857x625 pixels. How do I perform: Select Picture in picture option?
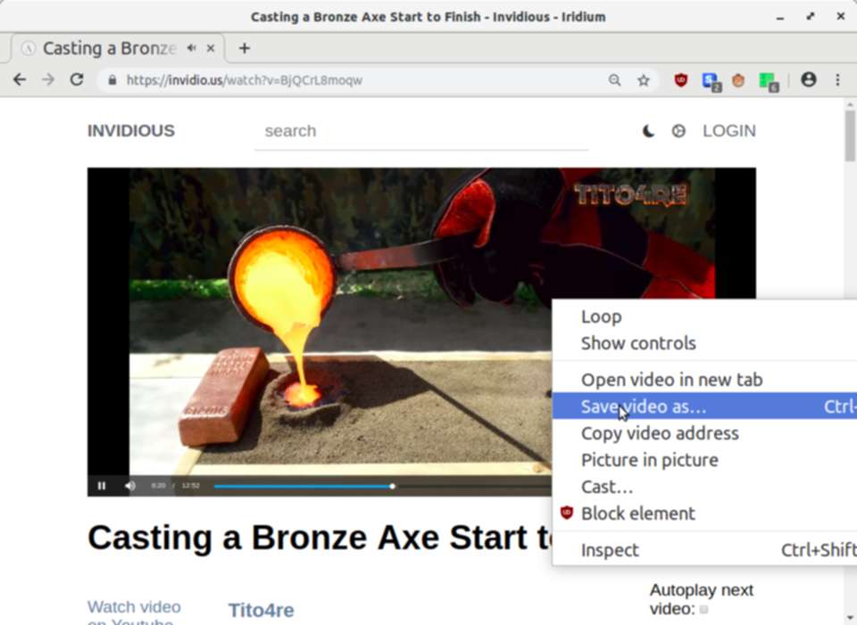(x=705, y=460)
